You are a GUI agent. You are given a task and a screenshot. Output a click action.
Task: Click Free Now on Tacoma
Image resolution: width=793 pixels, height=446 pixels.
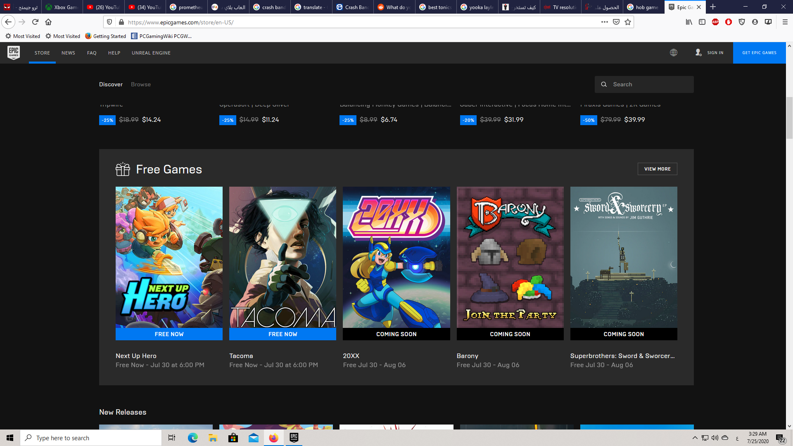click(283, 334)
